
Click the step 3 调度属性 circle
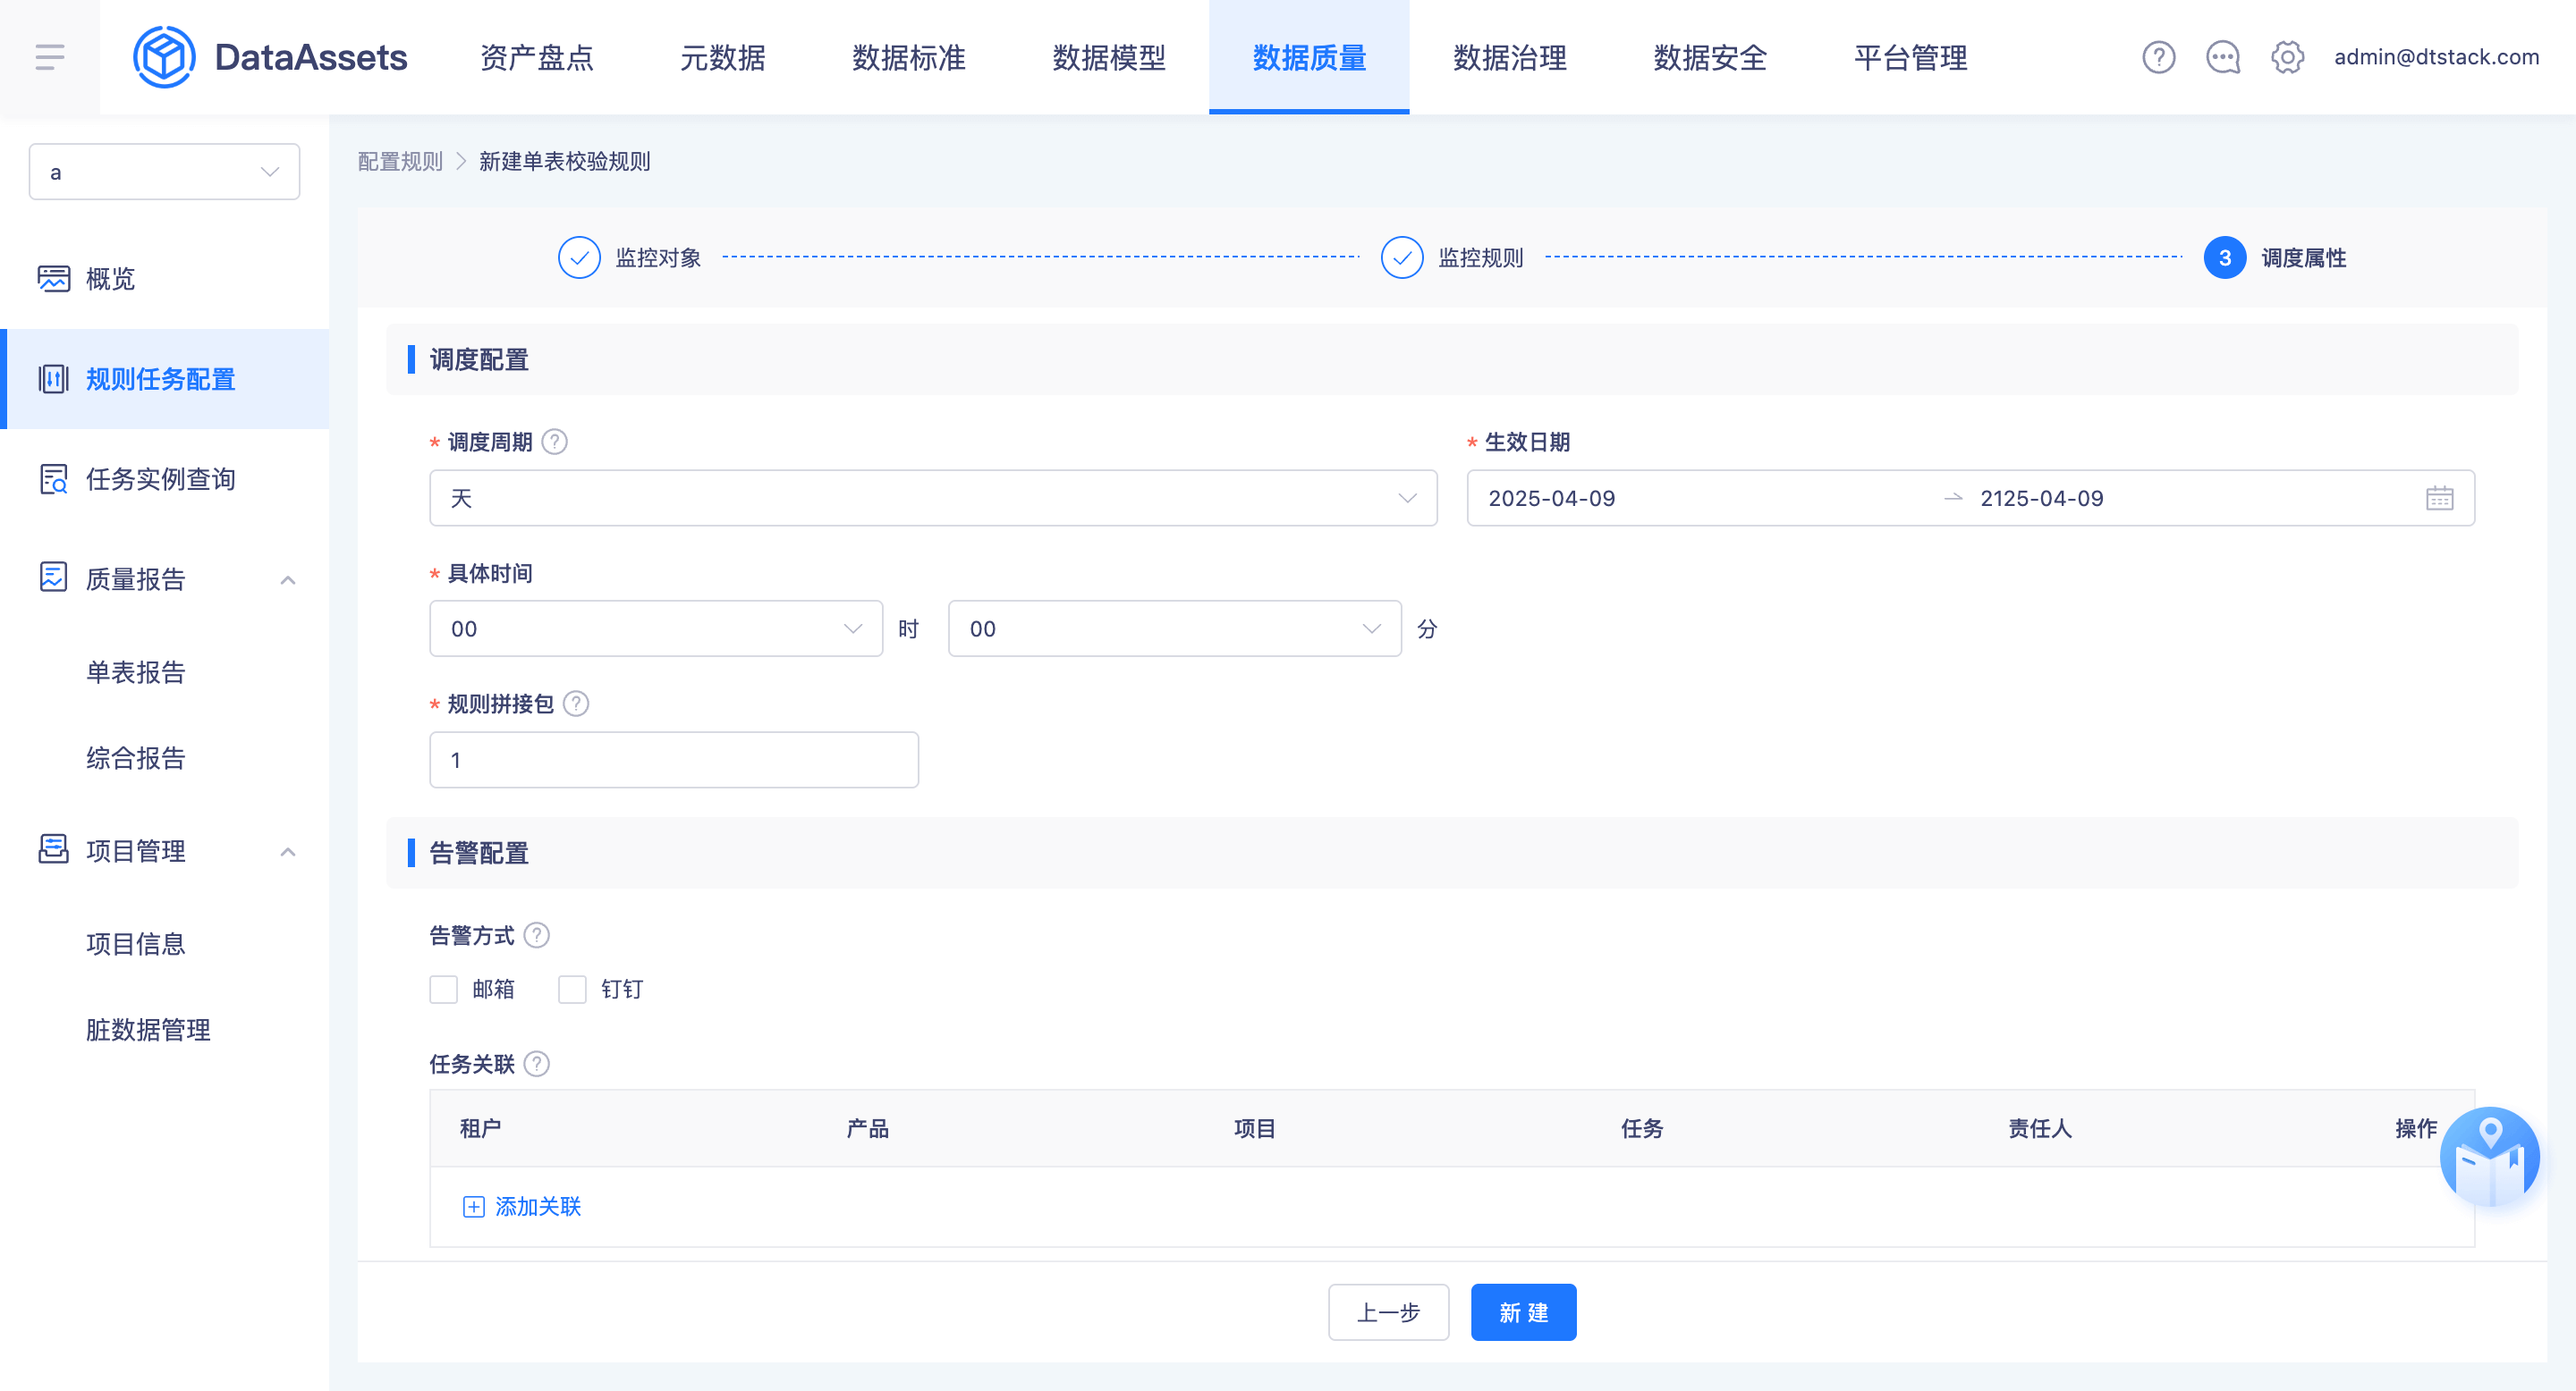2225,257
